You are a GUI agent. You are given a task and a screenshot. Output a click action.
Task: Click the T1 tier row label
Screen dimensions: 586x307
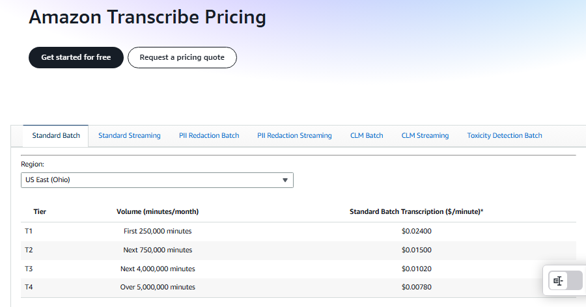[29, 231]
